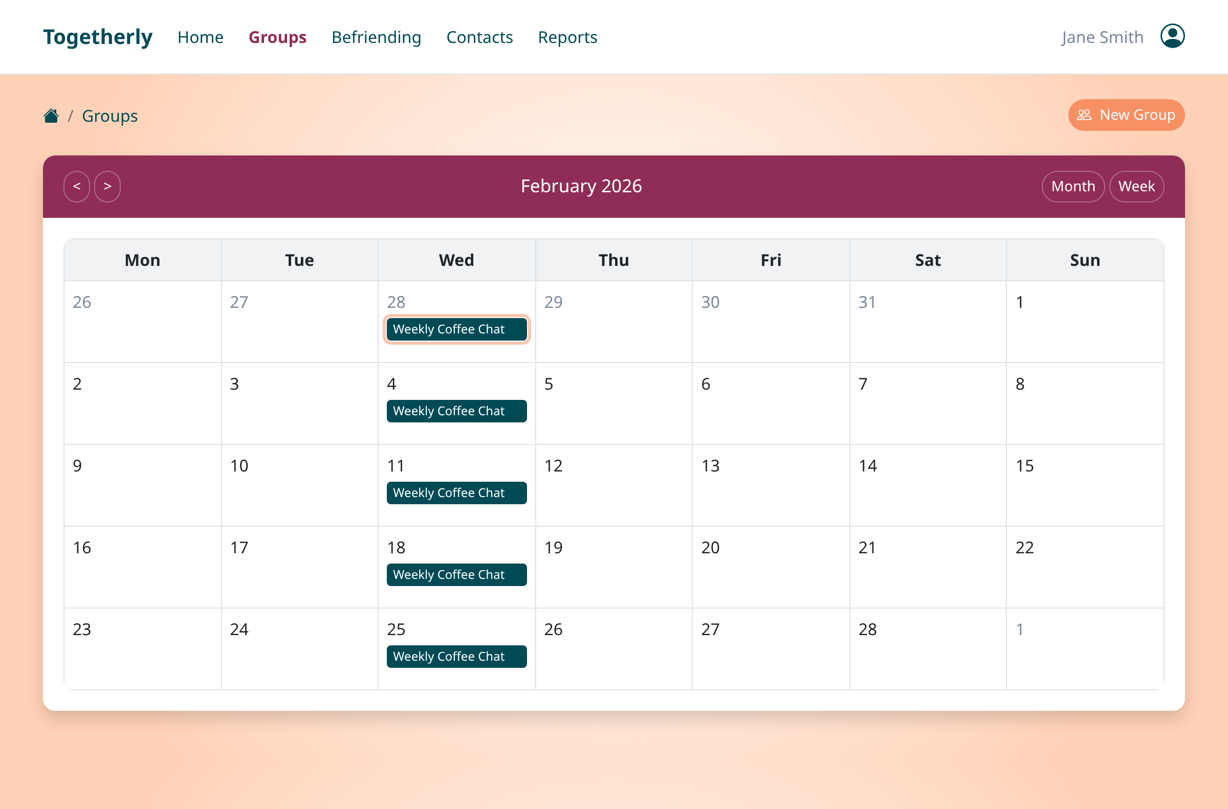Image resolution: width=1228 pixels, height=809 pixels.
Task: Select day 15 on Sunday
Action: tap(1085, 485)
